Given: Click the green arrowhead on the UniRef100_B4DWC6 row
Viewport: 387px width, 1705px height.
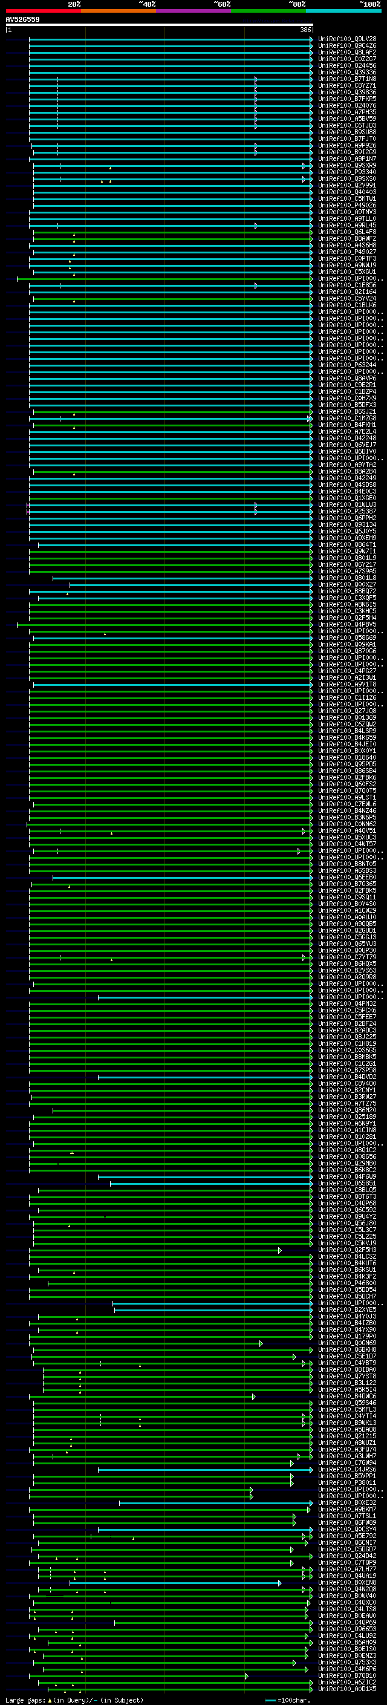Looking at the screenshot, I should (x=253, y=1396).
